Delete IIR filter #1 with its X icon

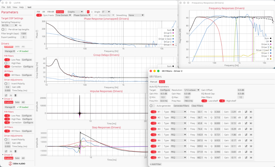pyautogui.click(x=251, y=112)
